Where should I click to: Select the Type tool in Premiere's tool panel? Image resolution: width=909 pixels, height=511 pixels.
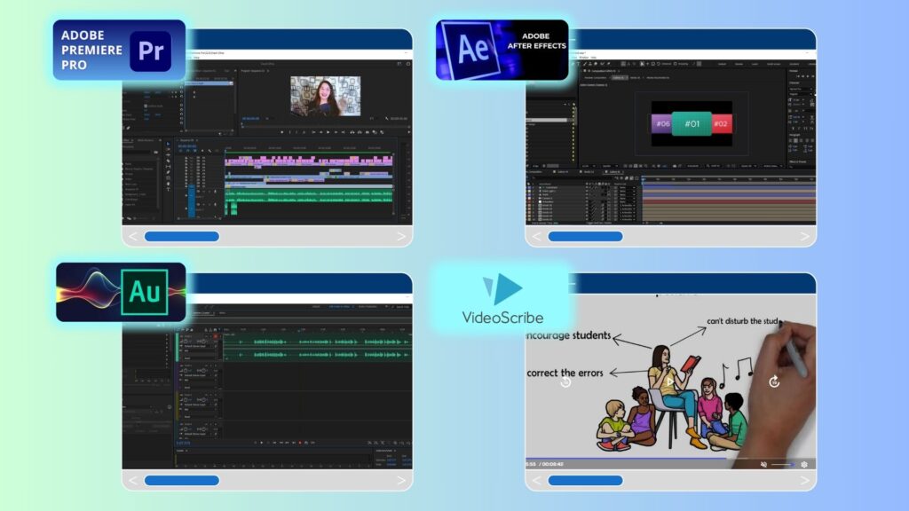tap(169, 190)
